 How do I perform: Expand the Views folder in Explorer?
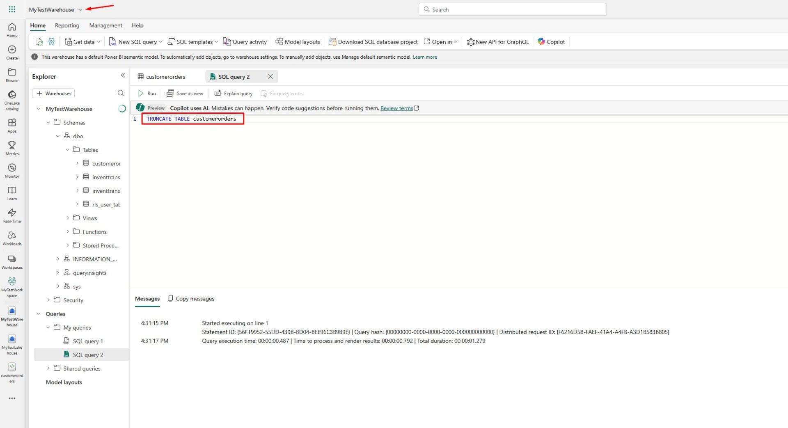[68, 218]
